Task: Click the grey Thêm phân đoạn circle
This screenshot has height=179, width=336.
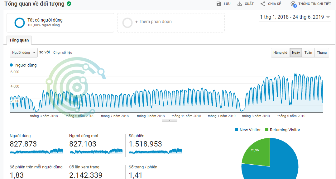Action: coord(127,22)
